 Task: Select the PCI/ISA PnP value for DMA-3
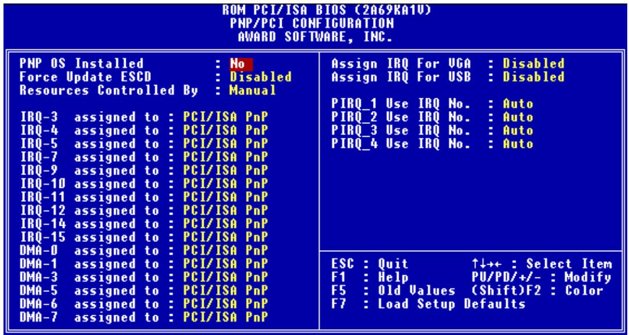[x=225, y=277]
